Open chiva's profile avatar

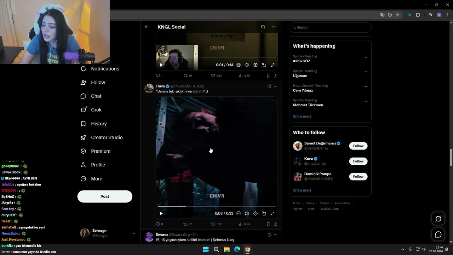pos(149,88)
